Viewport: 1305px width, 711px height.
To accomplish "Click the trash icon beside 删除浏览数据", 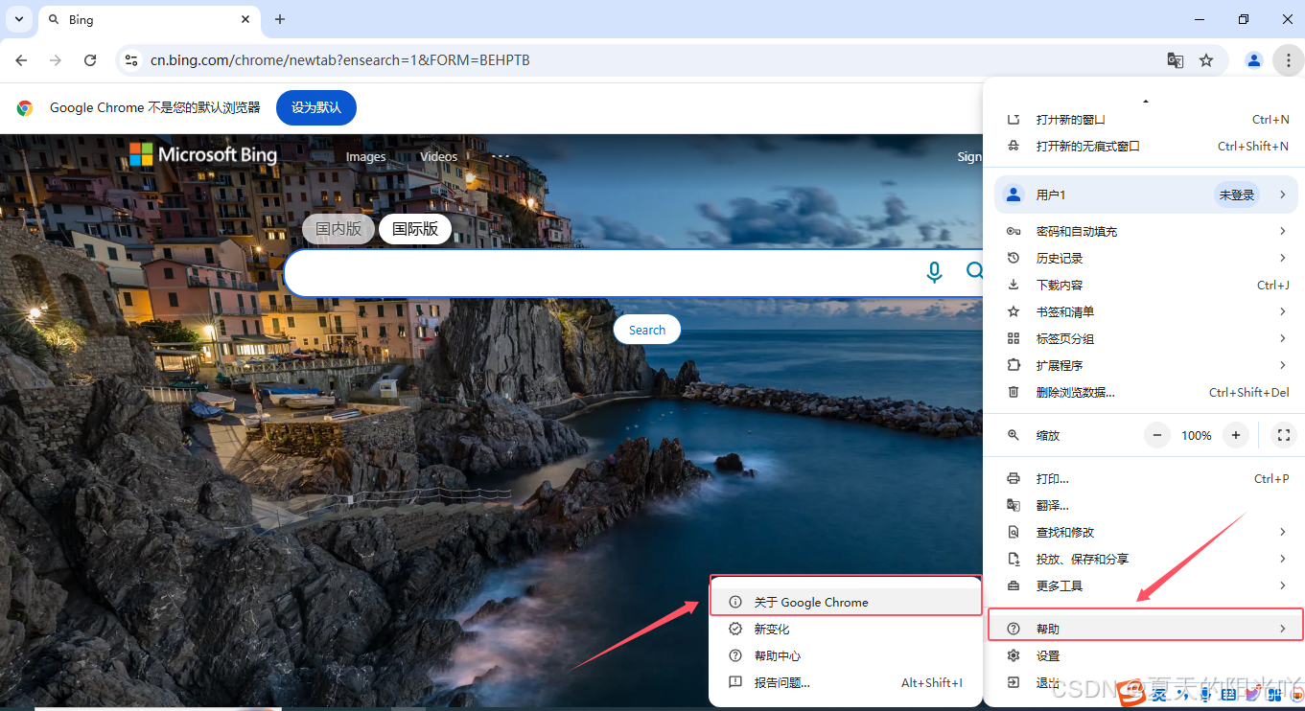I will 1014,392.
